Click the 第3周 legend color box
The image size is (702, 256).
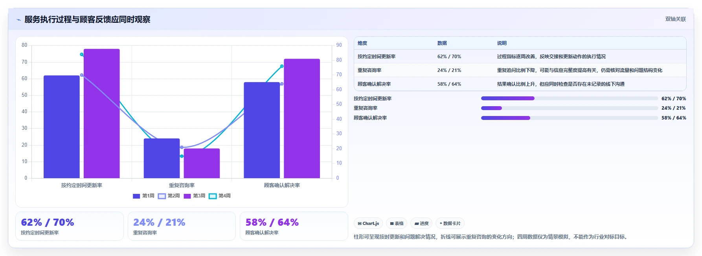(187, 196)
